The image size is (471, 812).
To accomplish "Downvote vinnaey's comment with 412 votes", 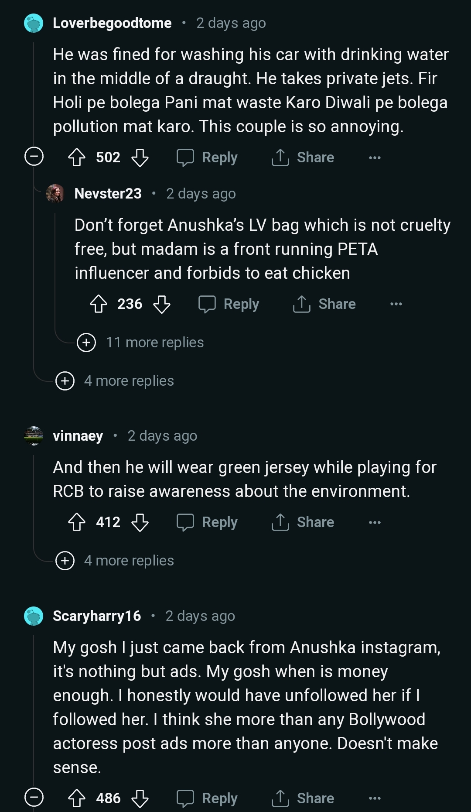I will point(140,522).
